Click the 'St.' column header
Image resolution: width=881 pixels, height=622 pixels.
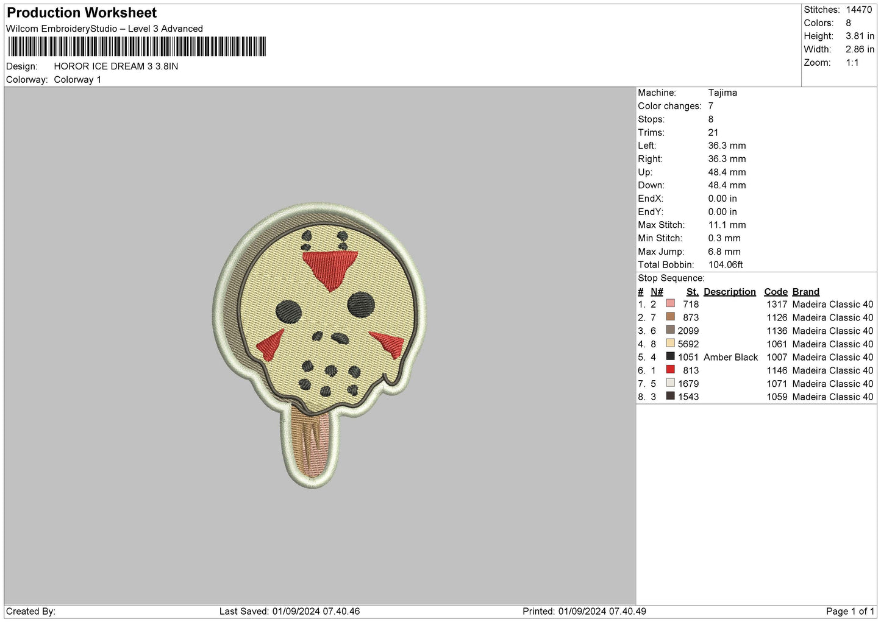pyautogui.click(x=693, y=292)
